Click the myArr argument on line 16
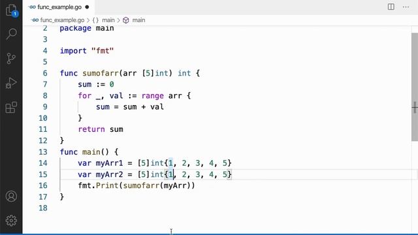418x235 pixels. [x=175, y=185]
